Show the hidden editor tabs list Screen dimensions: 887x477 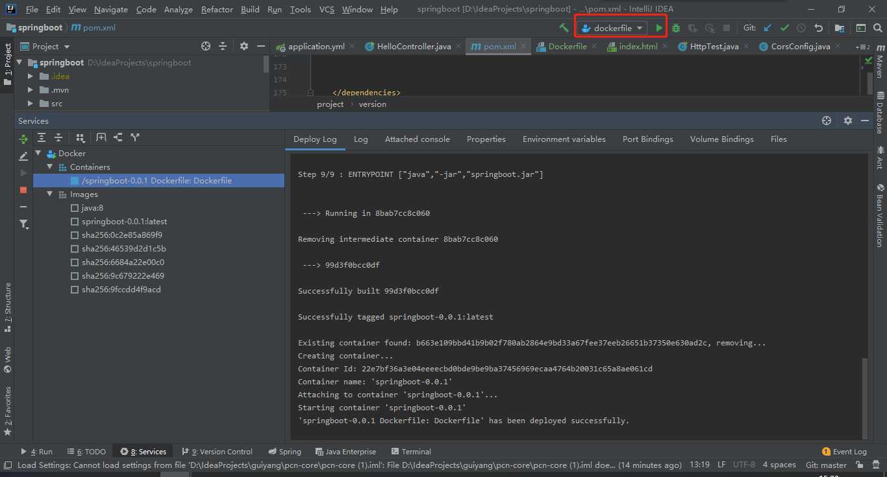pos(863,47)
